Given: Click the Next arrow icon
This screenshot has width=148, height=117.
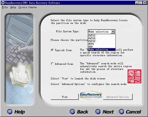Looking at the screenshot, I should 98,112.
